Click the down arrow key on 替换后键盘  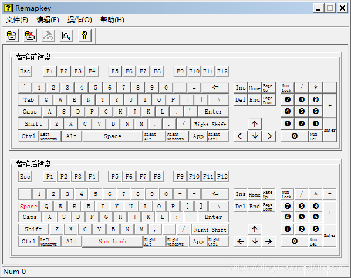(x=255, y=241)
